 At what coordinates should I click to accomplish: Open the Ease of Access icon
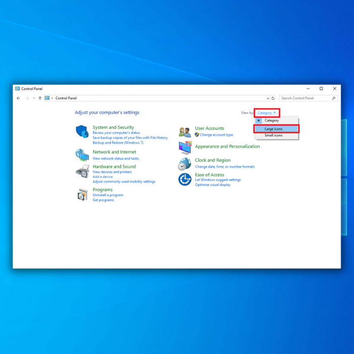(x=185, y=180)
